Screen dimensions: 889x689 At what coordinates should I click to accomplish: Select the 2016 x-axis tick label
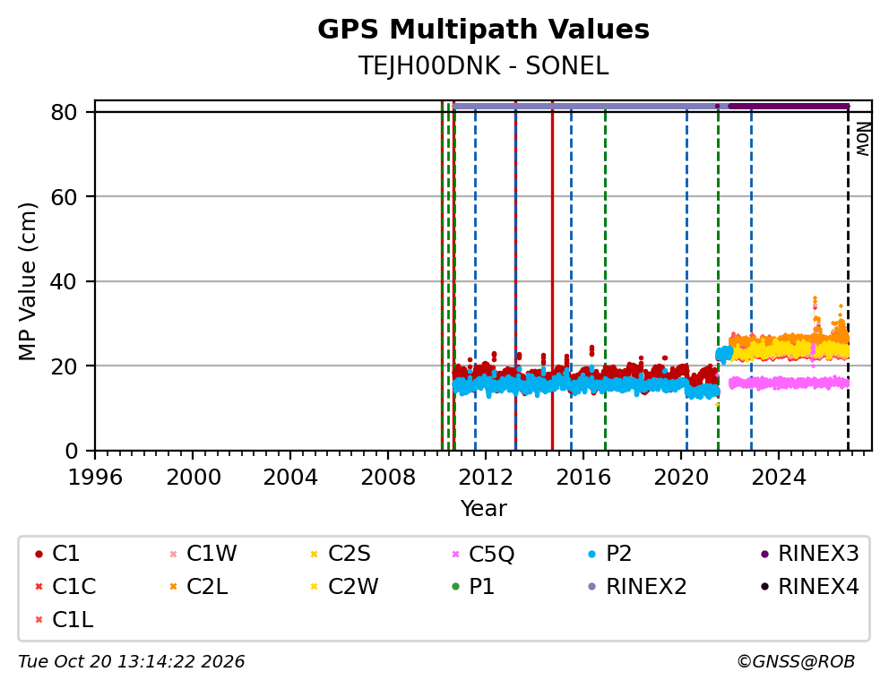583,478
